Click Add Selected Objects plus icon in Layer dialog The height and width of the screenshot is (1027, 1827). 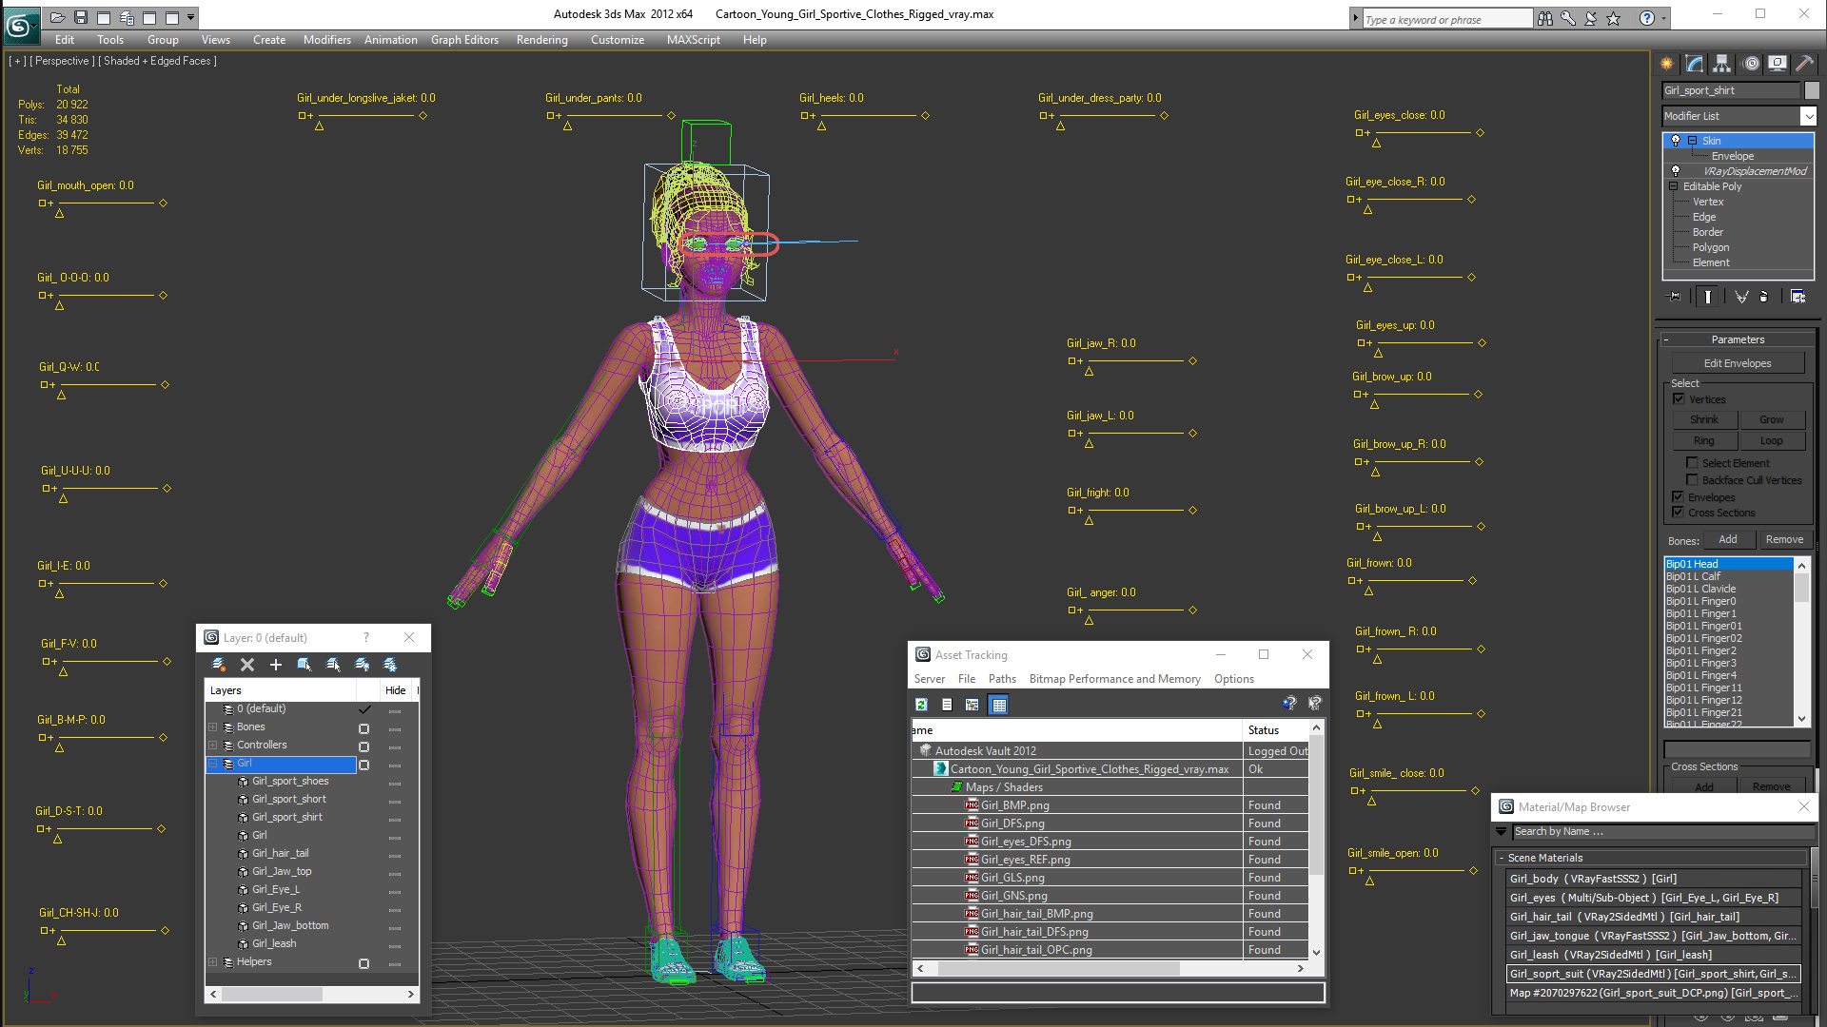point(276,665)
